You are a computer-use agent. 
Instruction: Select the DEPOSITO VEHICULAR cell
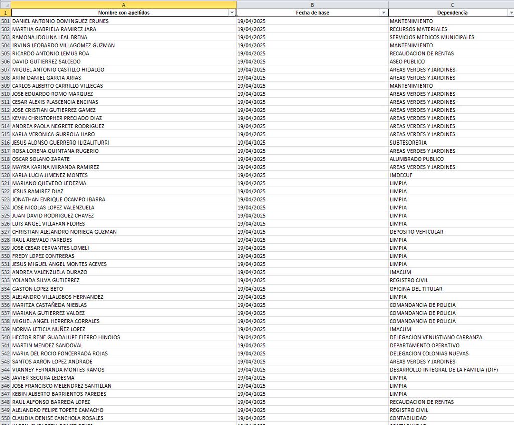[451, 232]
